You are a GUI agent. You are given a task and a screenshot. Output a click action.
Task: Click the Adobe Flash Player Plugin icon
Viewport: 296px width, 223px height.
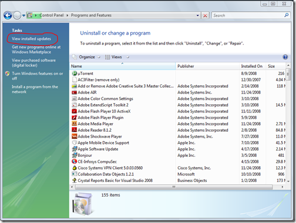pos(75,118)
